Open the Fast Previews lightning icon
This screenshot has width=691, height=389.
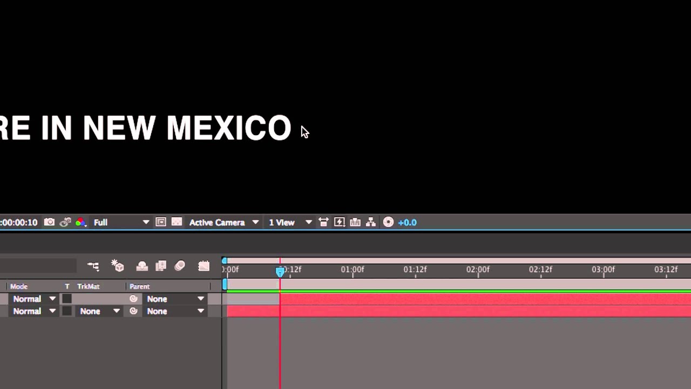point(340,222)
